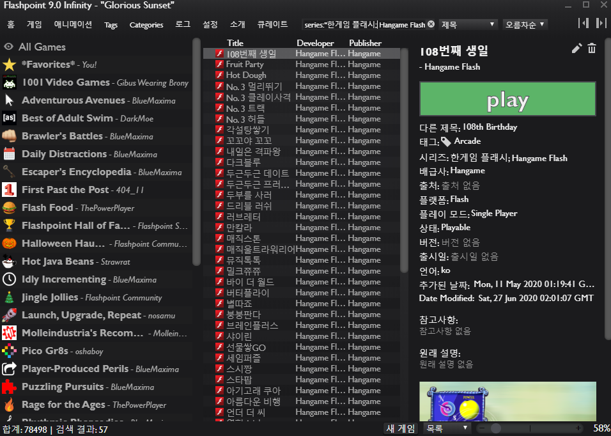Viewport: 611px width, 436px height.
Task: Adjust the thumbnail zoom slider
Action: tap(496, 428)
